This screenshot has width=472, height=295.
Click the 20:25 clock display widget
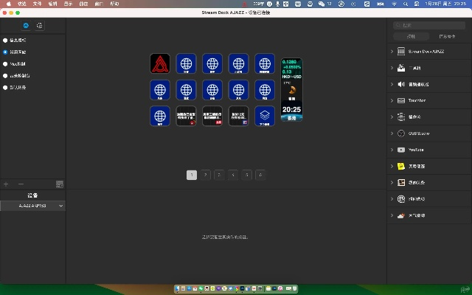[291, 109]
